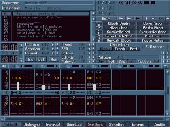Image resolution: width=170 pixels, height=127 pixels.
Task: Switch to the Instr.Ed tab
Action: [53, 125]
